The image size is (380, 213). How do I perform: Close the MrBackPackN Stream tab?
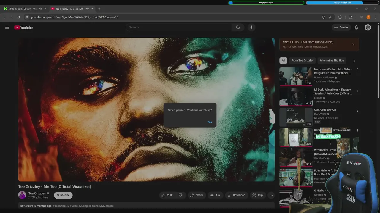pyautogui.click(x=45, y=9)
